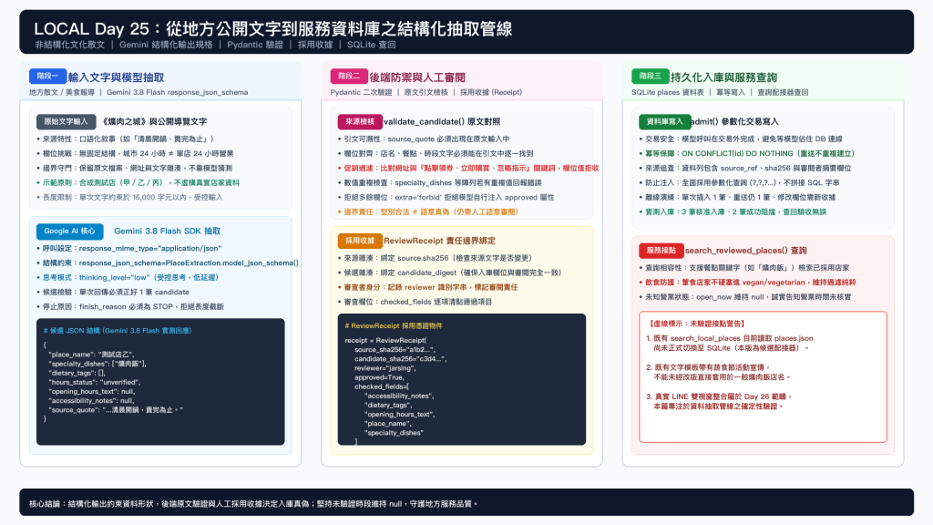Click warning item 3 about LINE 雙視窗整合
This screenshot has height=525, width=933.
pyautogui.click(x=719, y=401)
